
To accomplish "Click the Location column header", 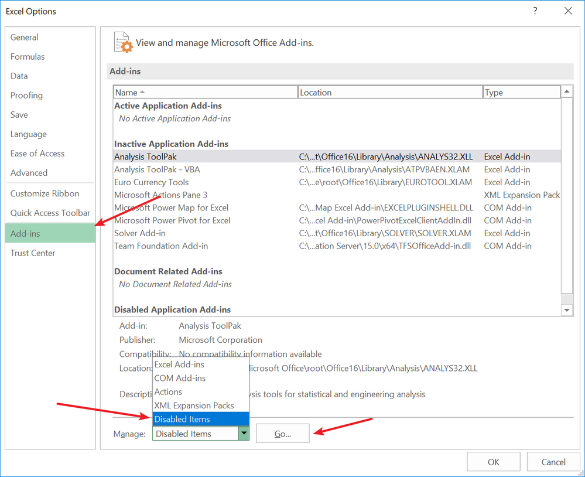I will pos(390,92).
